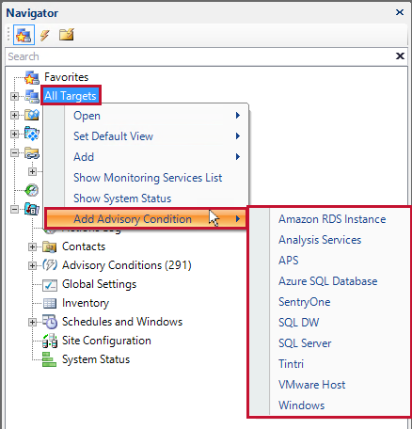412x429 pixels.
Task: Close the Navigator panel
Action: point(400,12)
